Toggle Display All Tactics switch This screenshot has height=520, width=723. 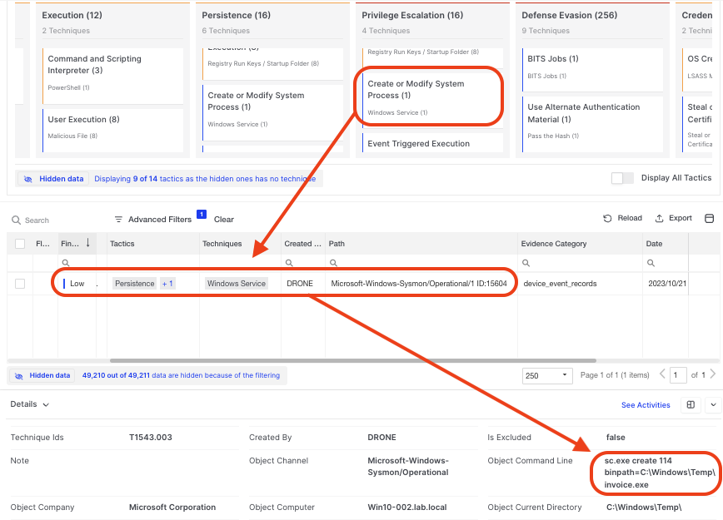(x=621, y=178)
